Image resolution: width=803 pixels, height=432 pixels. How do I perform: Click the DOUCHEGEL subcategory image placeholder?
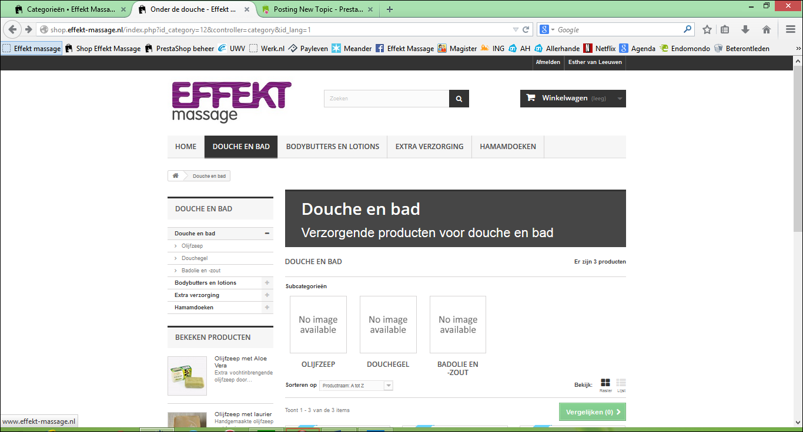[x=388, y=325]
